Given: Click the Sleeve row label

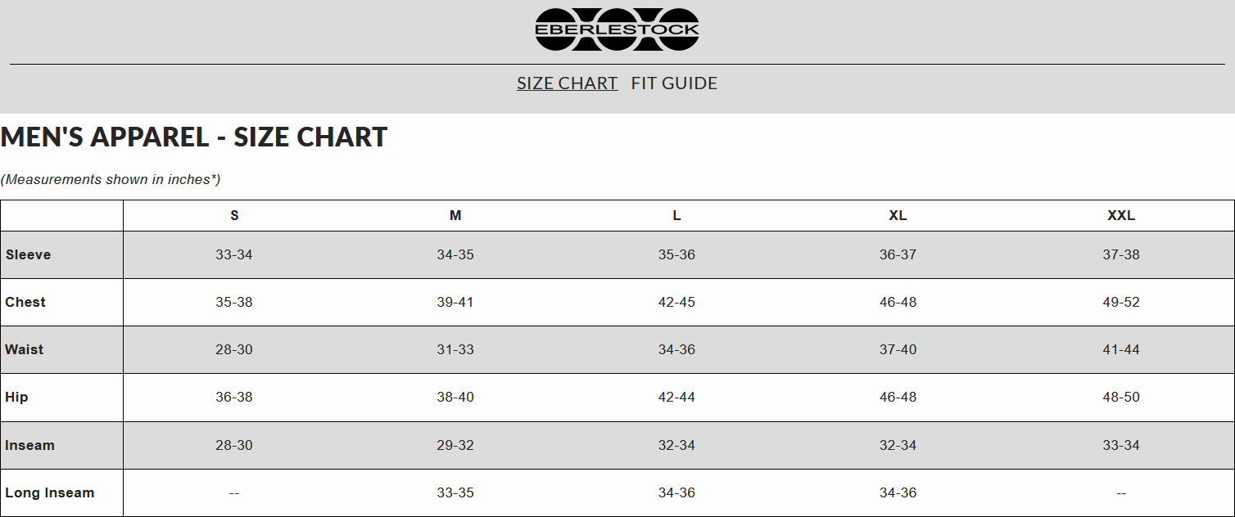Looking at the screenshot, I should [29, 255].
